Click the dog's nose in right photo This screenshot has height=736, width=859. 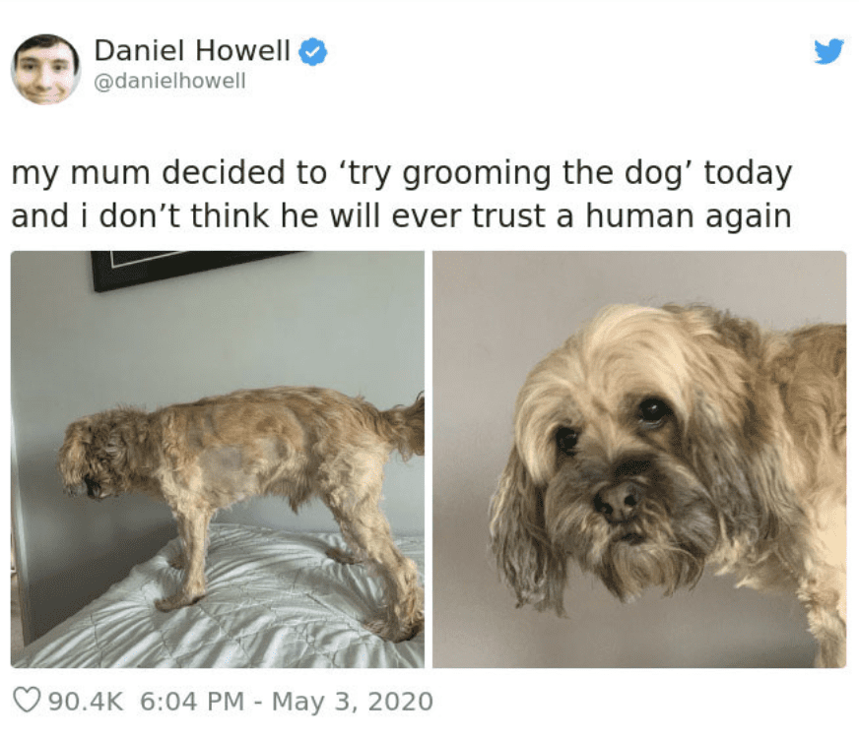coord(617,501)
